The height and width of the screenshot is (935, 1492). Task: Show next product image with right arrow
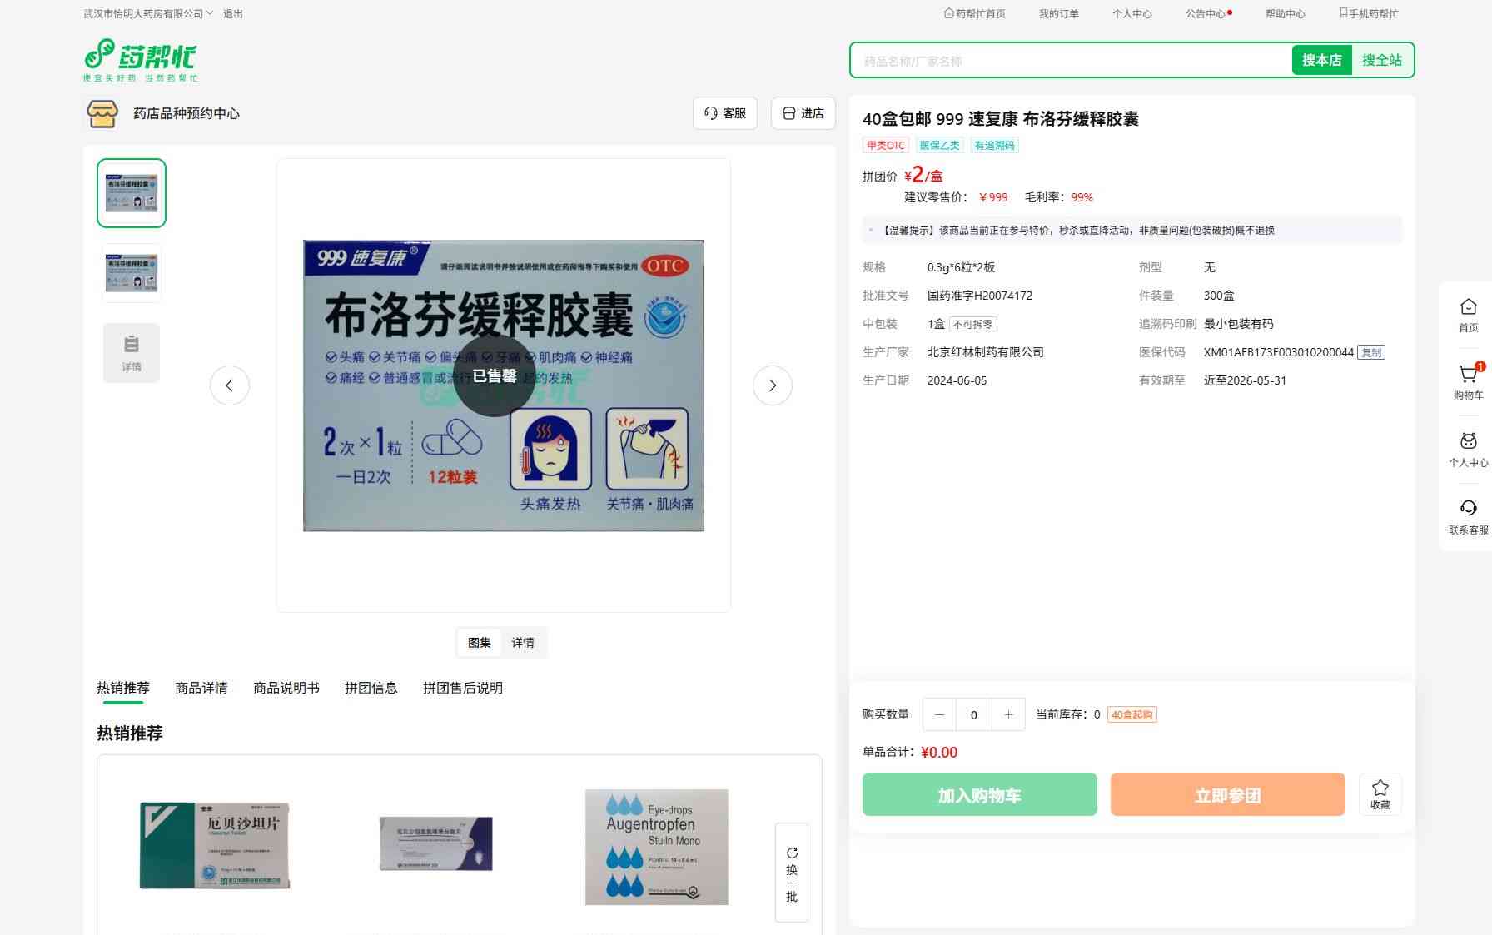772,385
